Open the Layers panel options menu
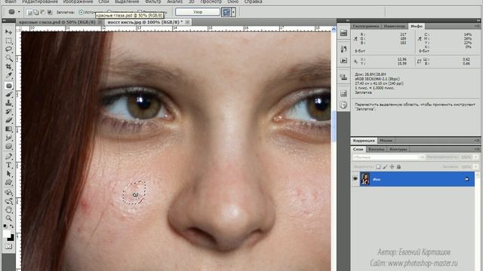The image size is (483, 271). click(x=477, y=149)
